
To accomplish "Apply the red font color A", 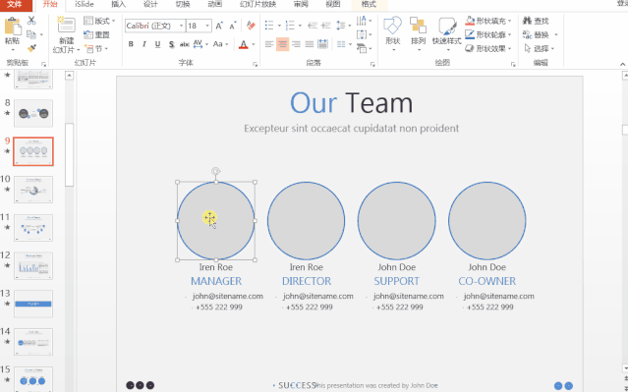I will click(x=243, y=44).
